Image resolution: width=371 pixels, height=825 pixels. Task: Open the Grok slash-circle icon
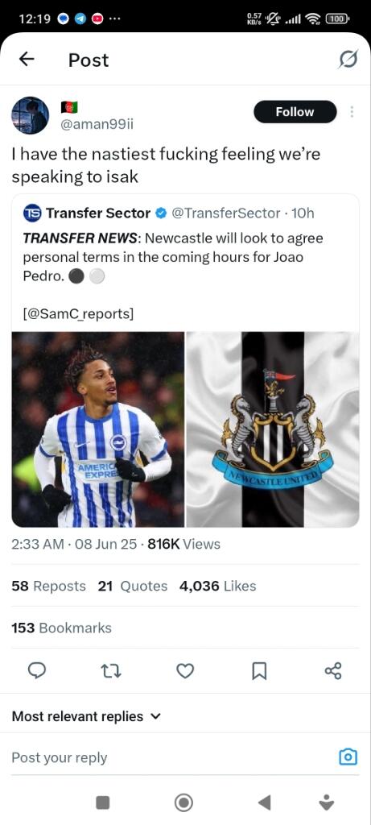tap(348, 60)
